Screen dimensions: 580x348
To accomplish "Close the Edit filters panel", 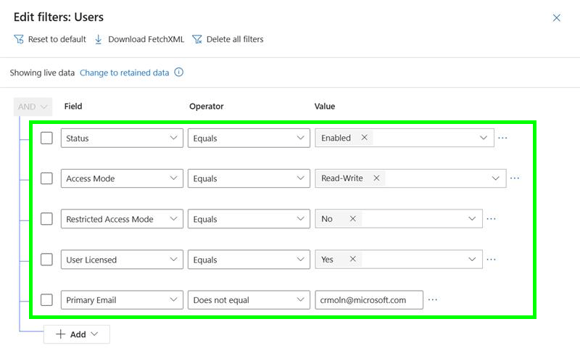I will [557, 17].
